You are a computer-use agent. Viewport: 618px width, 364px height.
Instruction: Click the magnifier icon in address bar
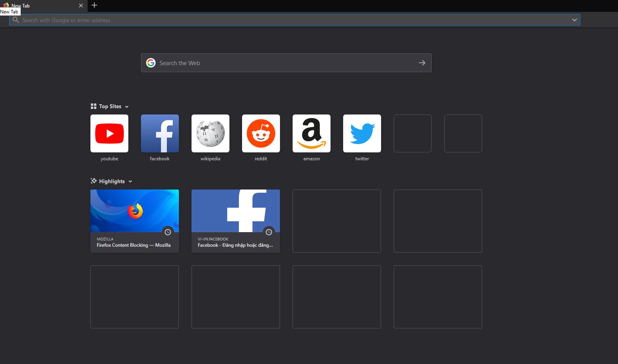click(16, 20)
